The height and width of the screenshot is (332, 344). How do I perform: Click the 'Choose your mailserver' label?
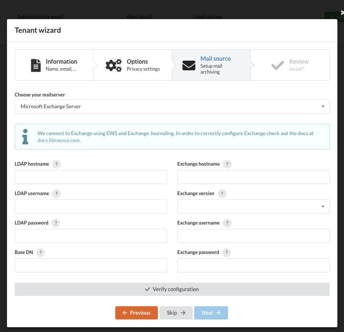(40, 95)
